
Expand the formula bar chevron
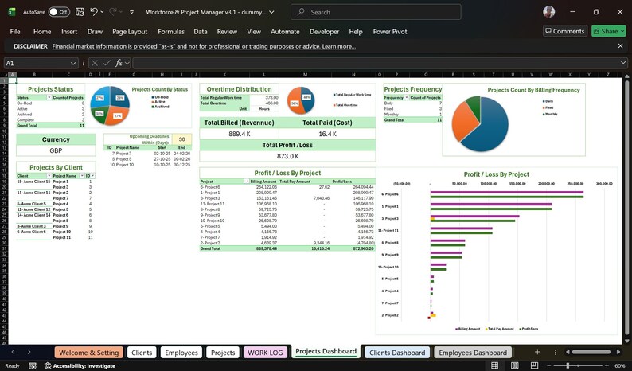[x=622, y=63]
